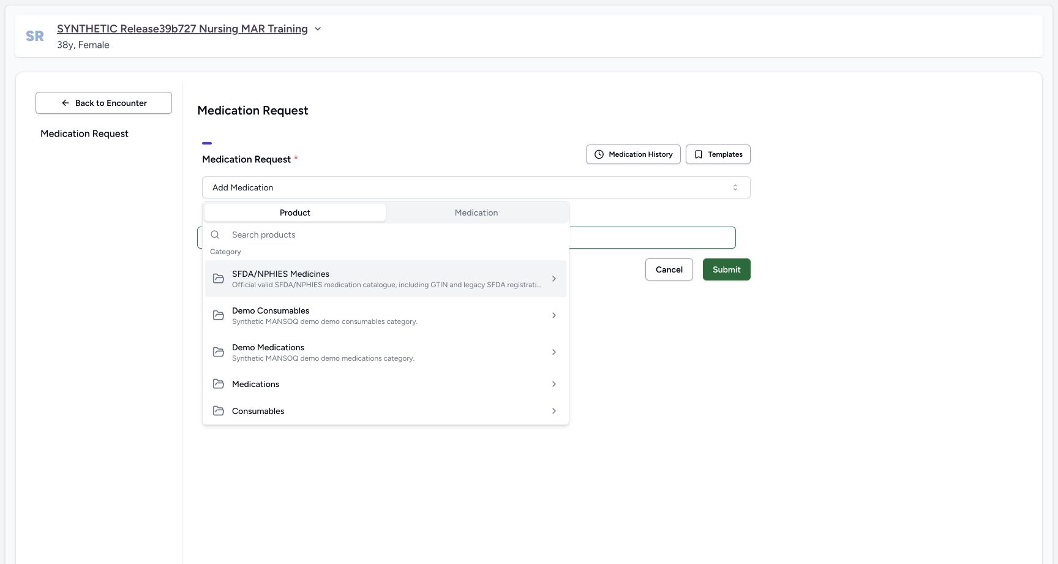Open the SFDA/NPHIES Medicines category

(x=385, y=279)
